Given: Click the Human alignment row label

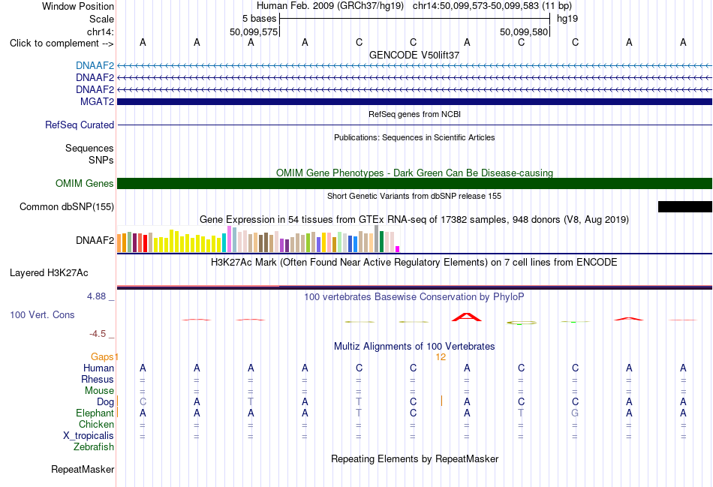Looking at the screenshot, I should (98, 368).
